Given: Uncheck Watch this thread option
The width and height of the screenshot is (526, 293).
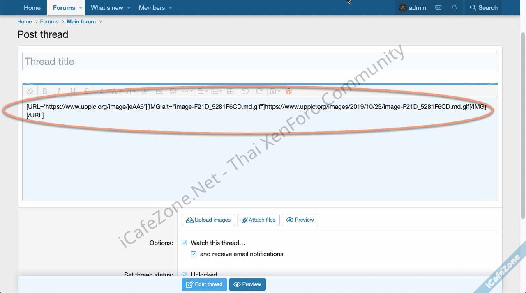Looking at the screenshot, I should [185, 243].
